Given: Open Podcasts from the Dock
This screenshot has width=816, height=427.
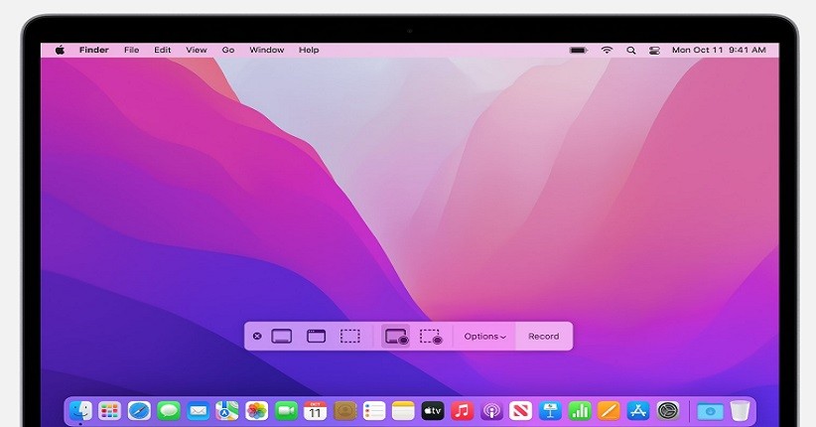Looking at the screenshot, I should pyautogui.click(x=491, y=411).
